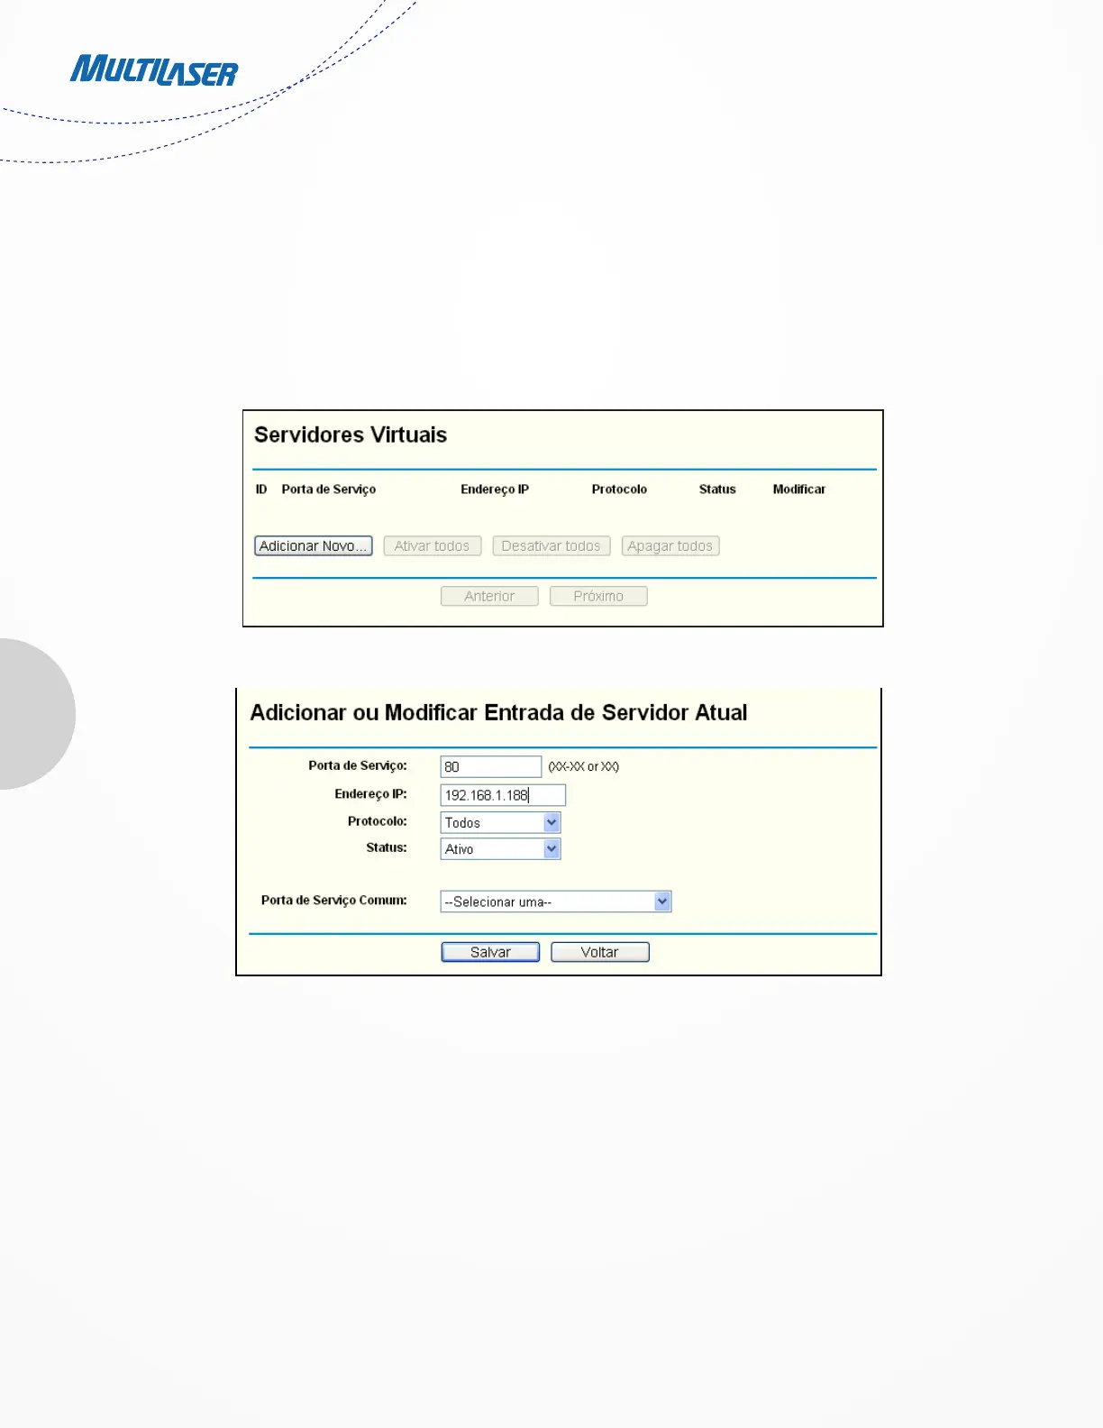Viewport: 1103px width, 1428px height.
Task: Click the Protocolo column header
Action: (x=619, y=490)
